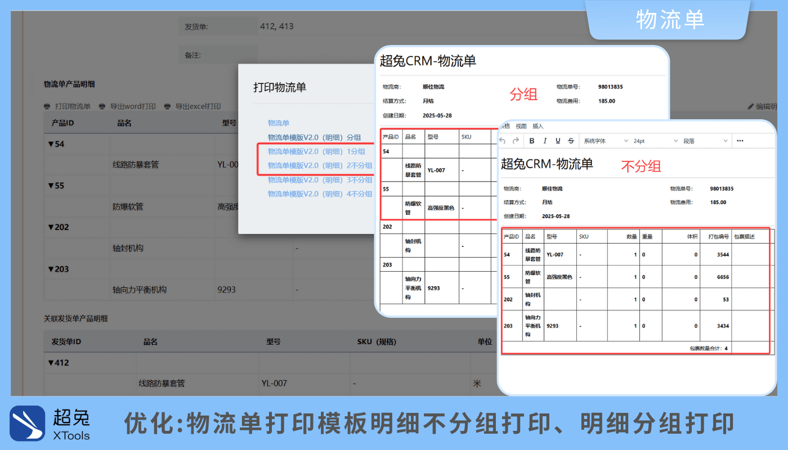Click the 打包编号 column header in the editor
The image size is (788, 450).
[719, 237]
